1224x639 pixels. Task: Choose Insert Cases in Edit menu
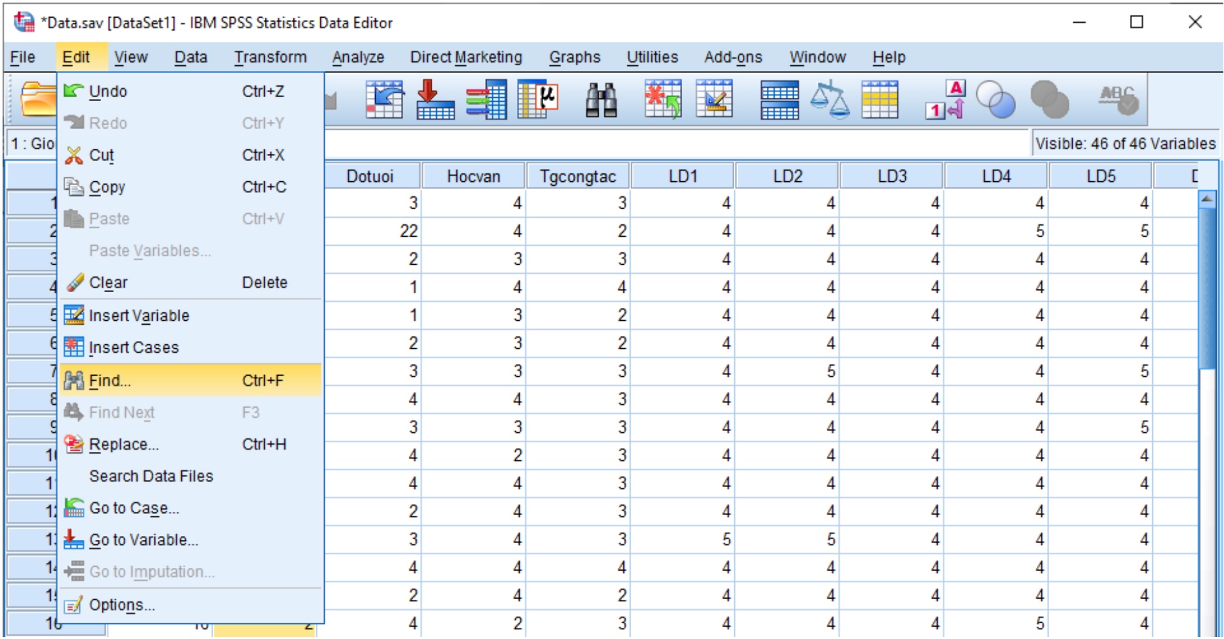pyautogui.click(x=192, y=348)
